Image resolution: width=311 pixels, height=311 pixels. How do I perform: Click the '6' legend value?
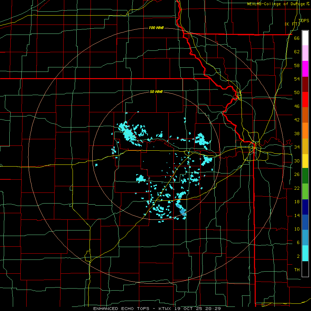tap(298, 243)
